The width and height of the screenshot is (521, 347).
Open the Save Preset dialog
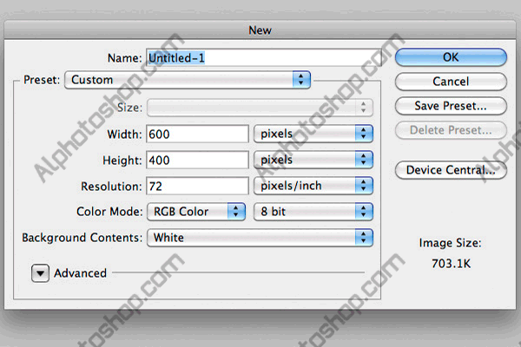pos(451,106)
